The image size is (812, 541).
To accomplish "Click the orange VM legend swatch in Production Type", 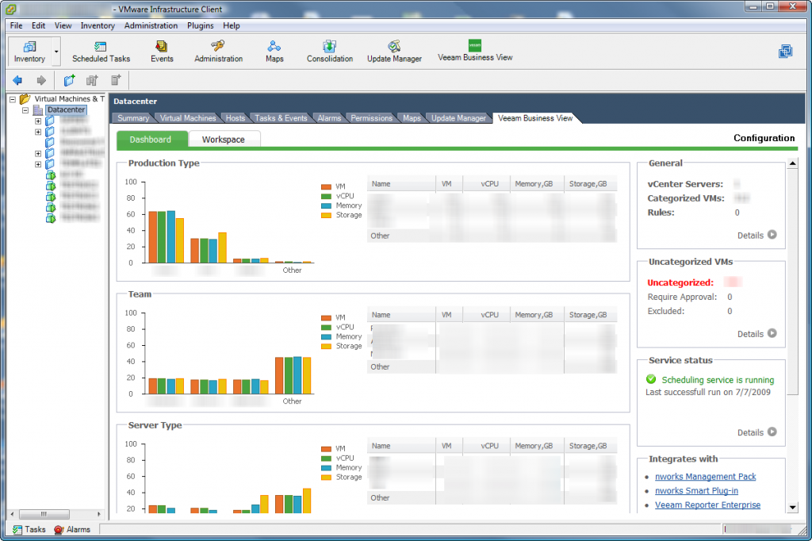I will point(325,186).
